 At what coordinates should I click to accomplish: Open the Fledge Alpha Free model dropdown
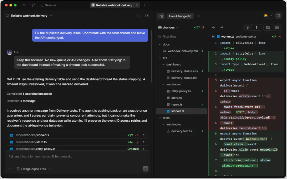pos(33,169)
